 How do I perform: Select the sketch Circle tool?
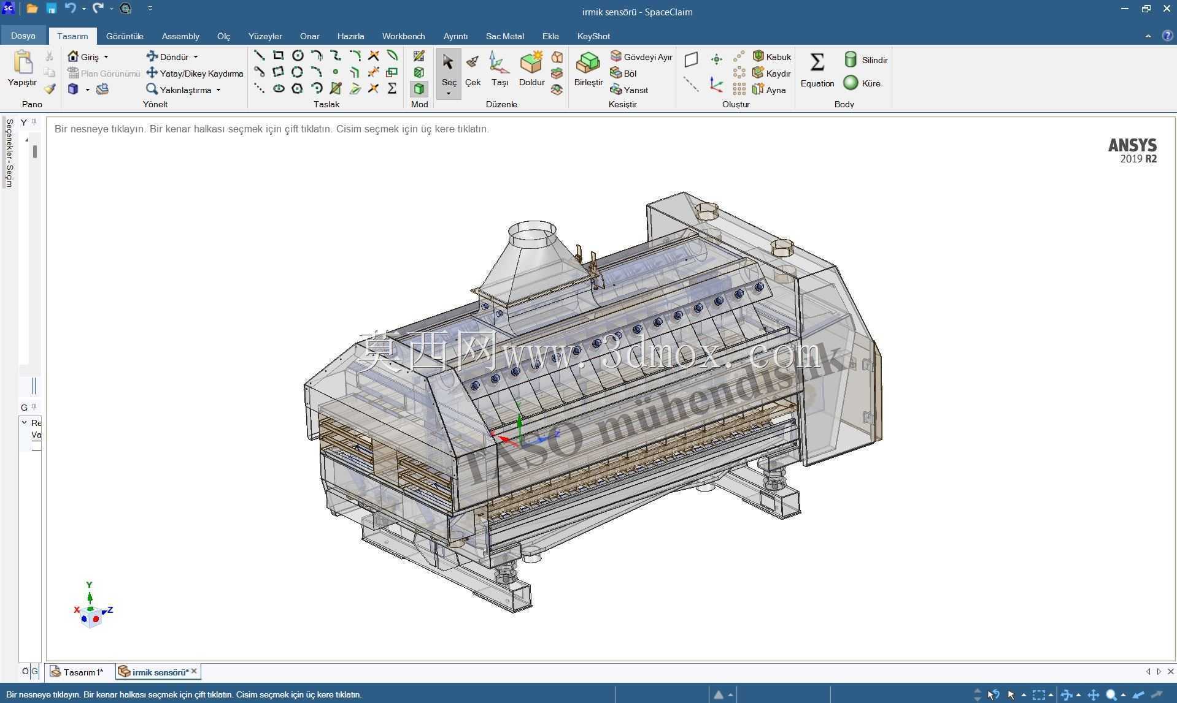click(298, 56)
